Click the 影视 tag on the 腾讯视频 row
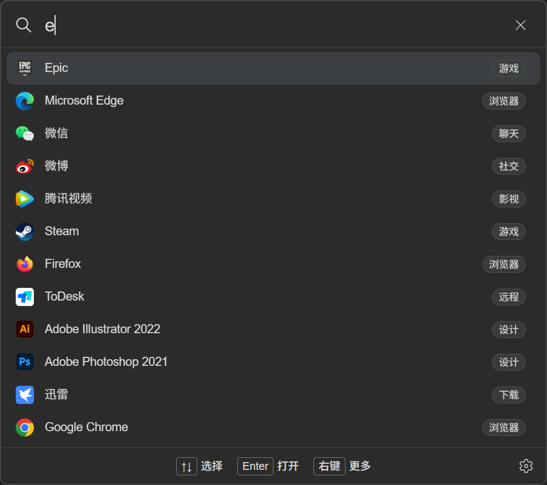The width and height of the screenshot is (547, 485). [x=509, y=199]
